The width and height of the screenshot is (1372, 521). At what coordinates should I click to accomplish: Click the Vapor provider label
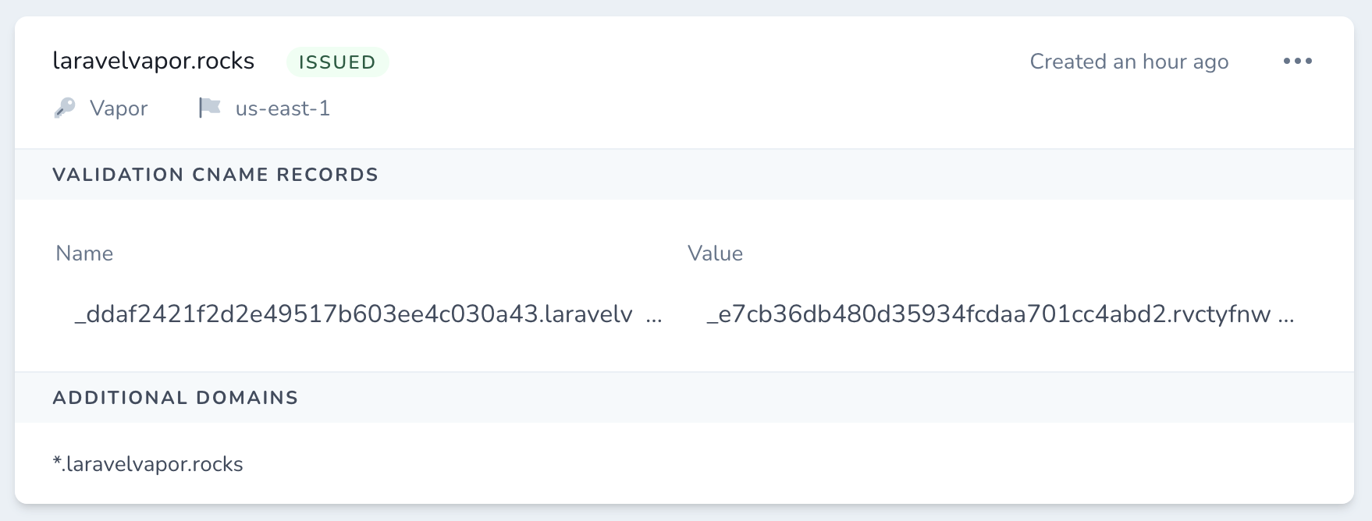tap(119, 108)
